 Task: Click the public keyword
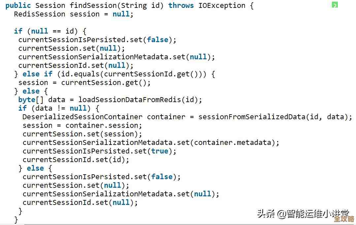(18, 6)
